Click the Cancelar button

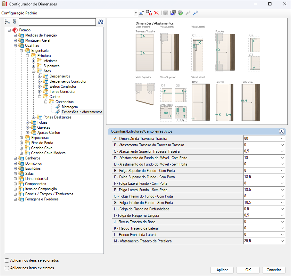273,270
